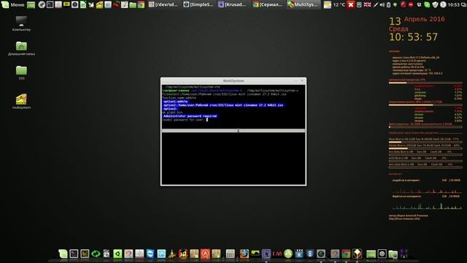This screenshot has height=263, width=467.
Task: Switch to the SimpleS... taskbar window
Action: (x=198, y=4)
